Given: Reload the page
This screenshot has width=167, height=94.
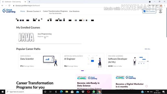Looking at the screenshot, I should 9,5.
